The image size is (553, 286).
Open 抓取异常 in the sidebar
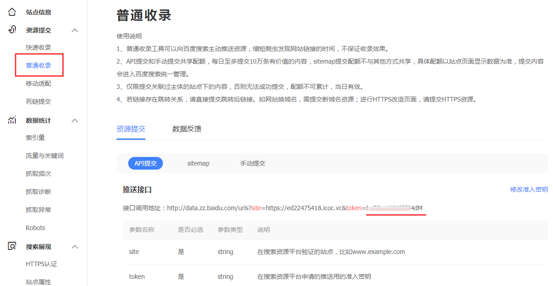[x=38, y=210]
